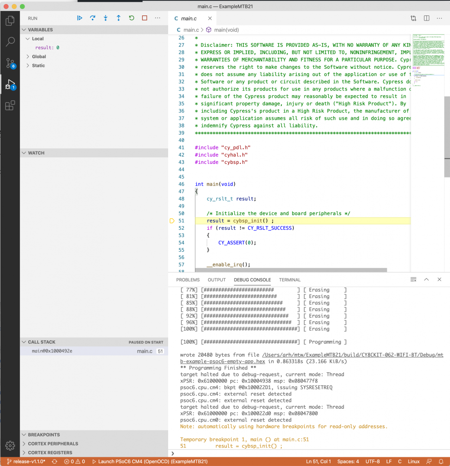The image size is (450, 466).
Task: Collapse the debug console panel with chevron
Action: (426, 279)
